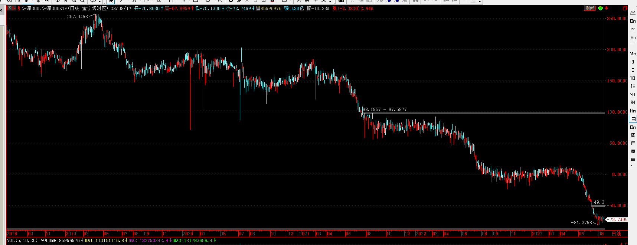Click the 2021 marker on time axis

tap(304, 234)
